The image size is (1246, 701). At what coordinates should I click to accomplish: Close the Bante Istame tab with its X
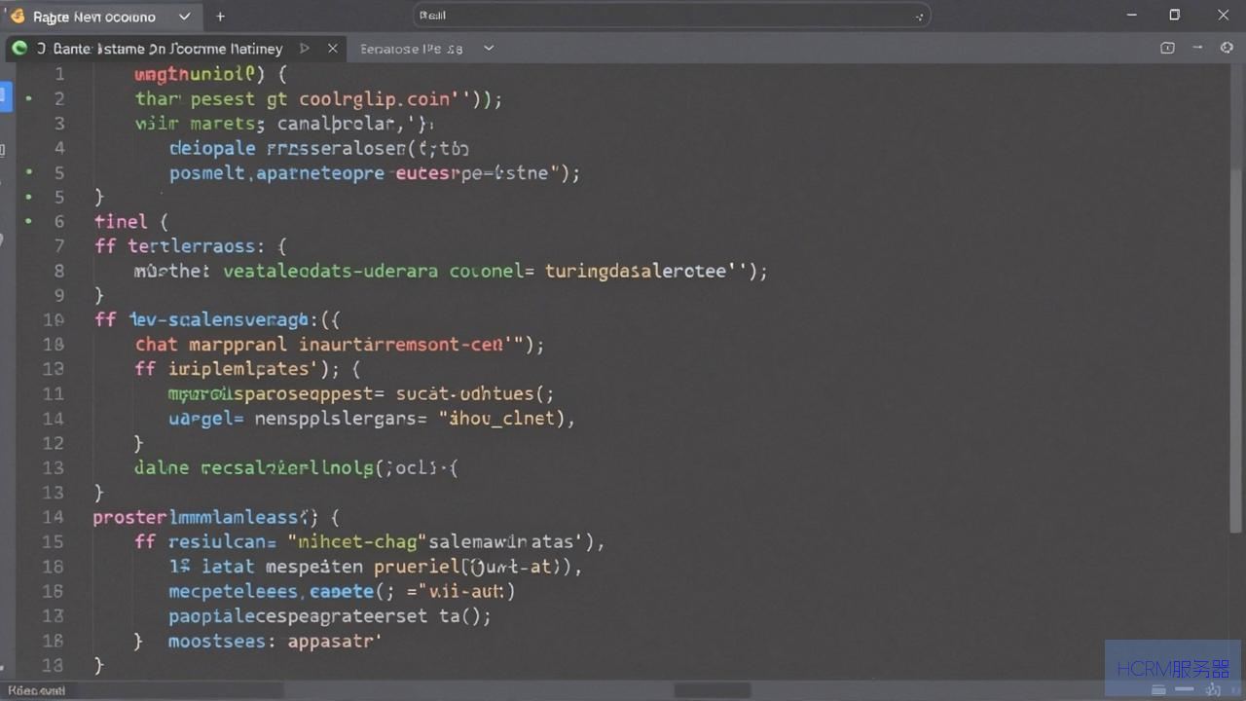[333, 48]
